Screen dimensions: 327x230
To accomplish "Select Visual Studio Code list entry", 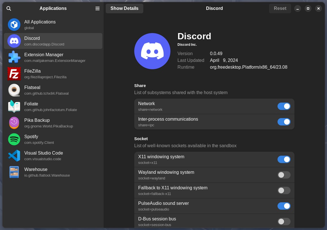I will click(x=53, y=156).
